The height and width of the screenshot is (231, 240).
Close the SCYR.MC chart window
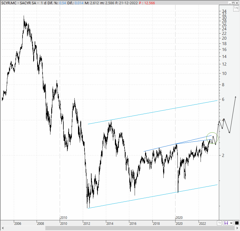(x=237, y=3)
